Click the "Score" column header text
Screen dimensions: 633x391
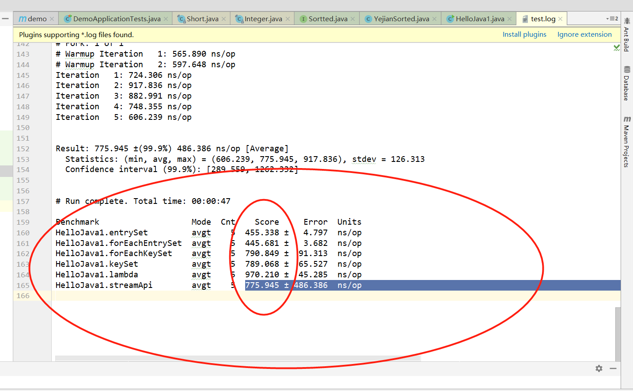(267, 222)
